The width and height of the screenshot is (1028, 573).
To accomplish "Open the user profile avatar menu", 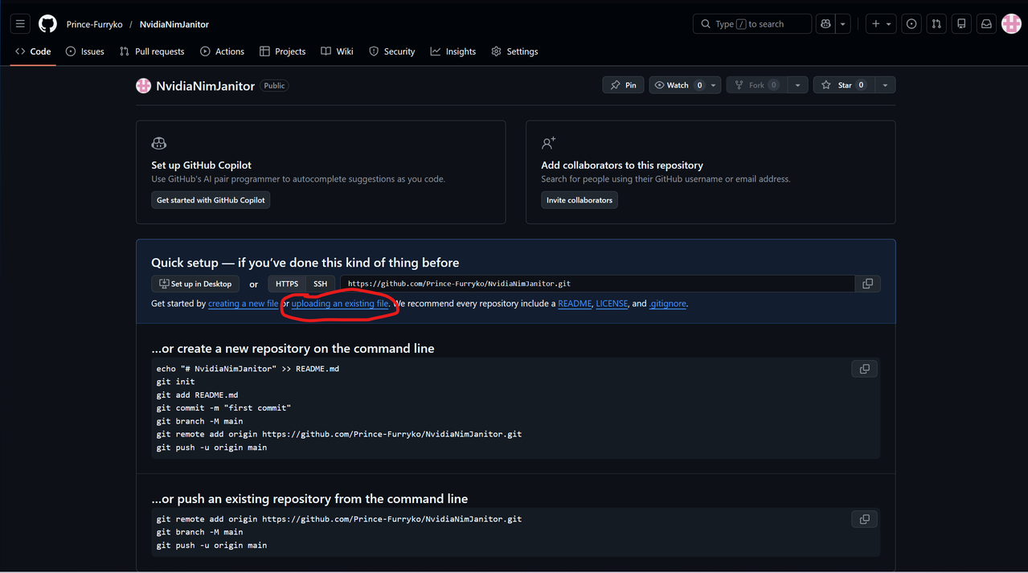I will [1011, 24].
